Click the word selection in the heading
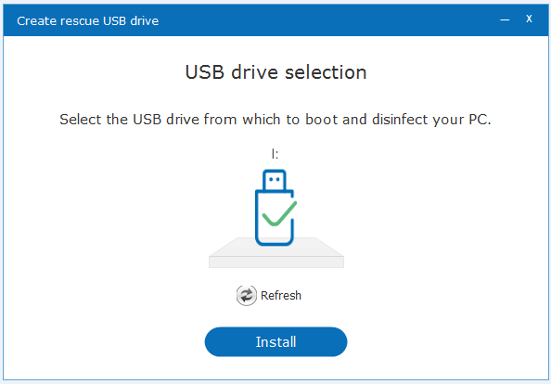The height and width of the screenshot is (384, 551). [326, 72]
